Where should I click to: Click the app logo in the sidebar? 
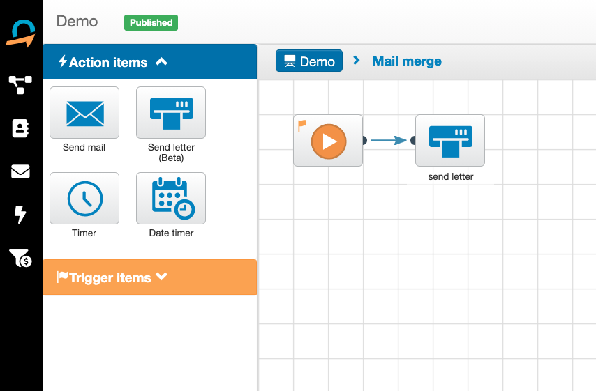click(20, 33)
